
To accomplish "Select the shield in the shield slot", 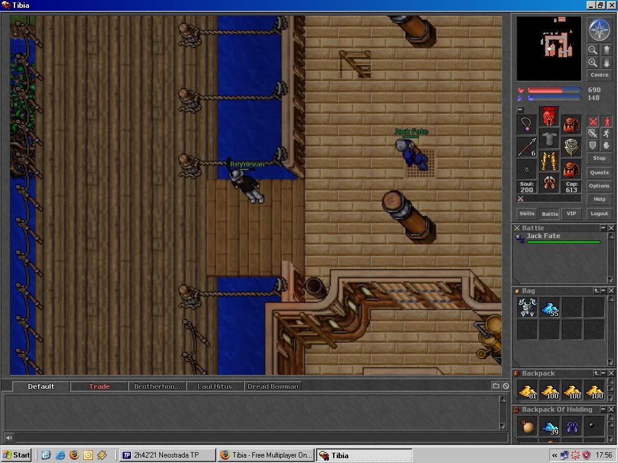I will pos(571,147).
